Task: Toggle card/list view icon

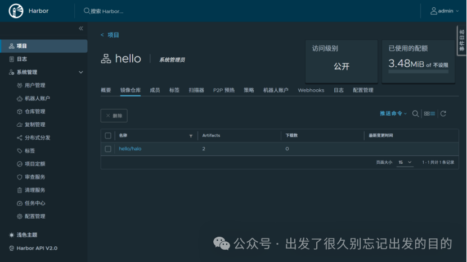Action: tap(429, 113)
